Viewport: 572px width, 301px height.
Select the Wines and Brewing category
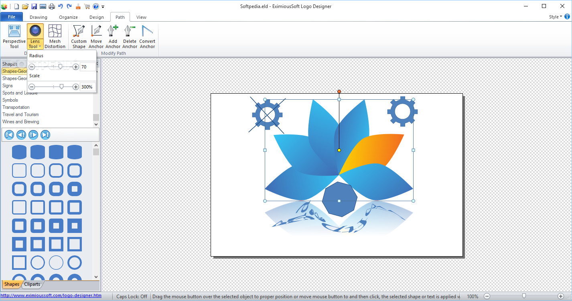pyautogui.click(x=21, y=122)
